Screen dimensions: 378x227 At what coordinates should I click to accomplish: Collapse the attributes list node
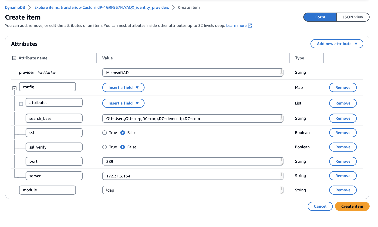click(21, 103)
